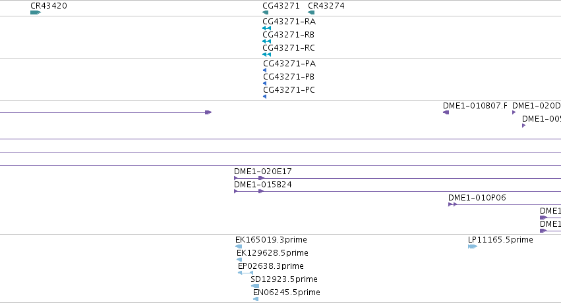The width and height of the screenshot is (561, 303).
Task: Select the EK129628.5prime EST glyph
Action: tap(239, 260)
